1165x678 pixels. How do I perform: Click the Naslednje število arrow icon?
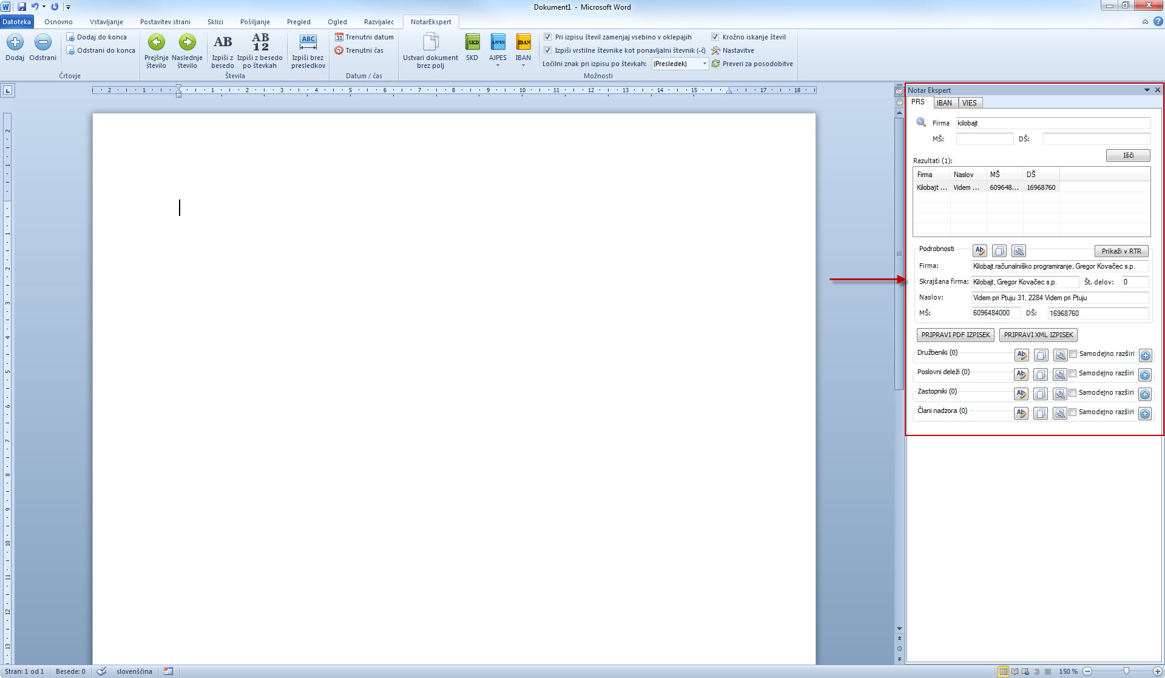click(x=187, y=42)
